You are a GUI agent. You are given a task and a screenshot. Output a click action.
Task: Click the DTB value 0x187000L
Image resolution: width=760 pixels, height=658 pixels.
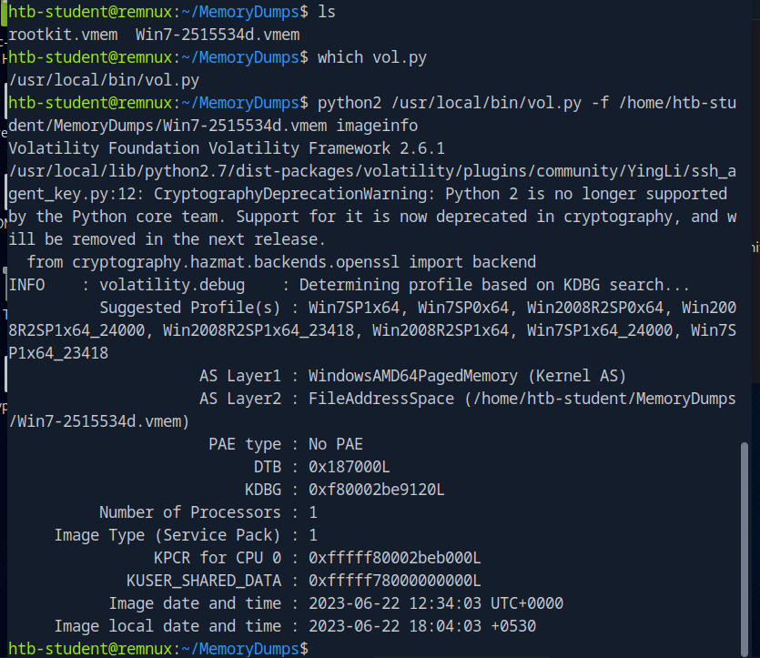coord(349,467)
